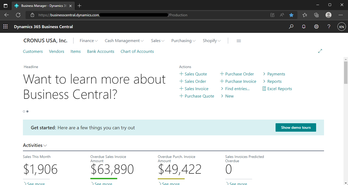This screenshot has width=348, height=185.
Task: Click the read aloud icon in address bar
Action: click(282, 15)
